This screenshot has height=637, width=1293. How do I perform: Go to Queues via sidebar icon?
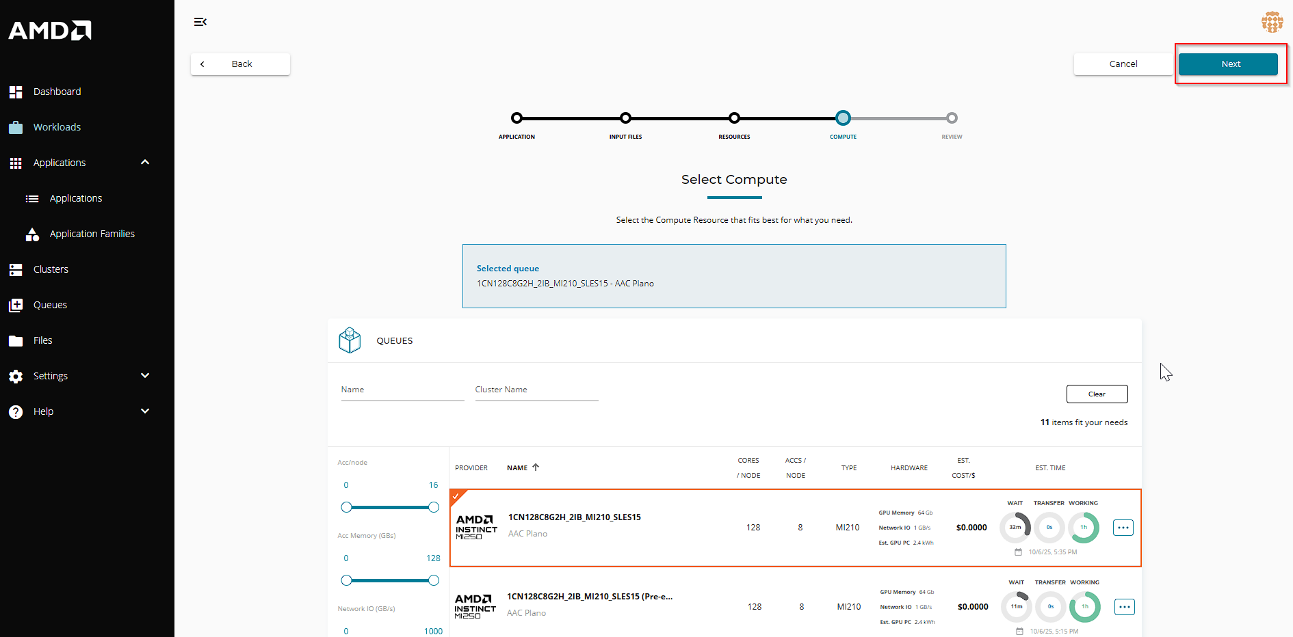(x=16, y=305)
